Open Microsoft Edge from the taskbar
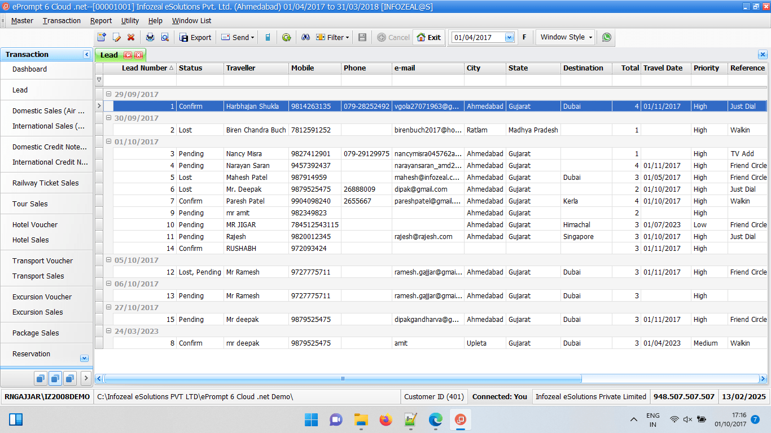 435,419
